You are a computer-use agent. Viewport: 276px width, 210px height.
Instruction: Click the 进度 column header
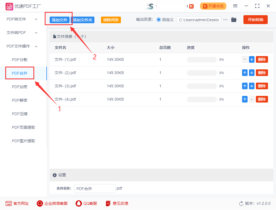(x=191, y=48)
